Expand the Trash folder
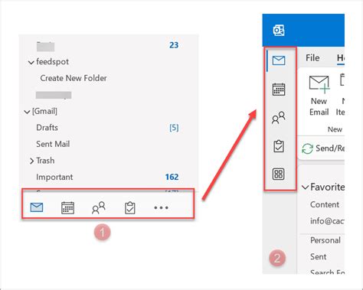 pos(31,161)
